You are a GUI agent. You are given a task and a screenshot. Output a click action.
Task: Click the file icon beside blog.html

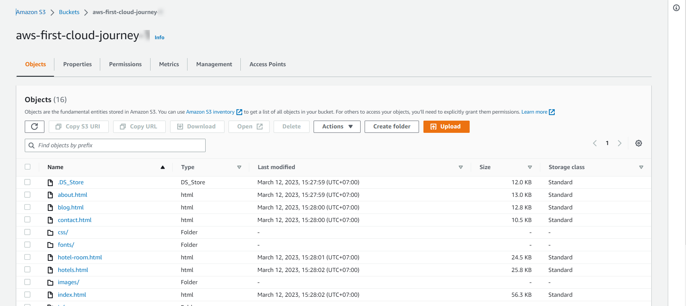(x=50, y=208)
